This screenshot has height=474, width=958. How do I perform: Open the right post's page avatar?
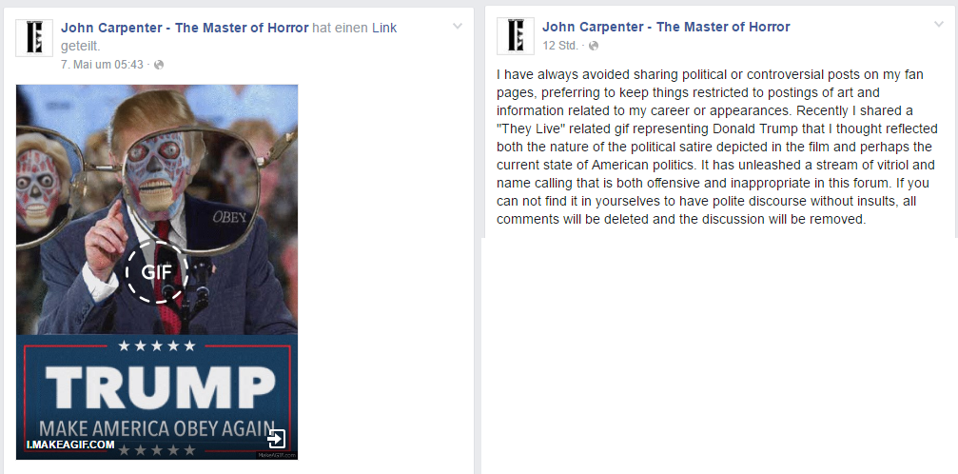tap(516, 36)
